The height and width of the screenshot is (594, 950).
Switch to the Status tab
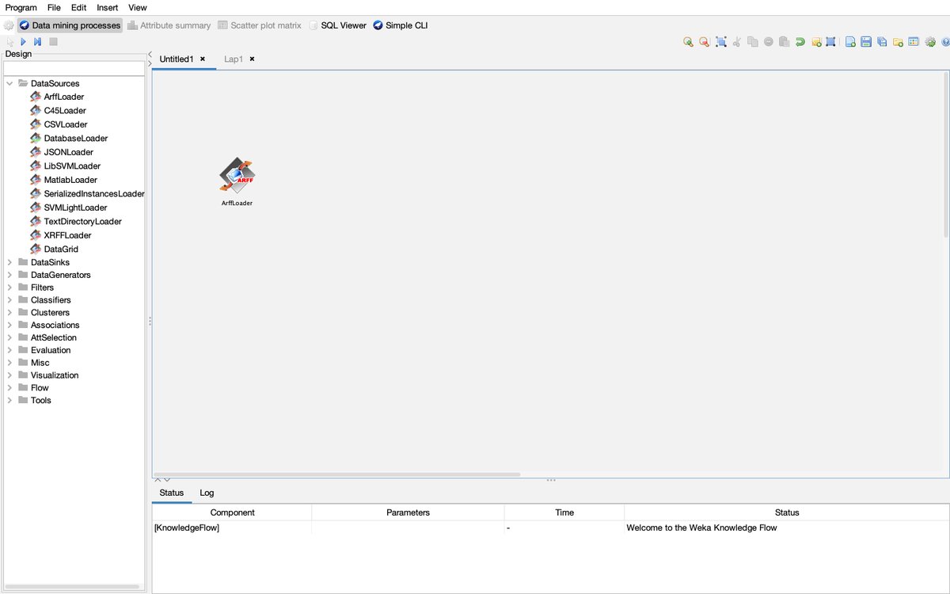[172, 493]
